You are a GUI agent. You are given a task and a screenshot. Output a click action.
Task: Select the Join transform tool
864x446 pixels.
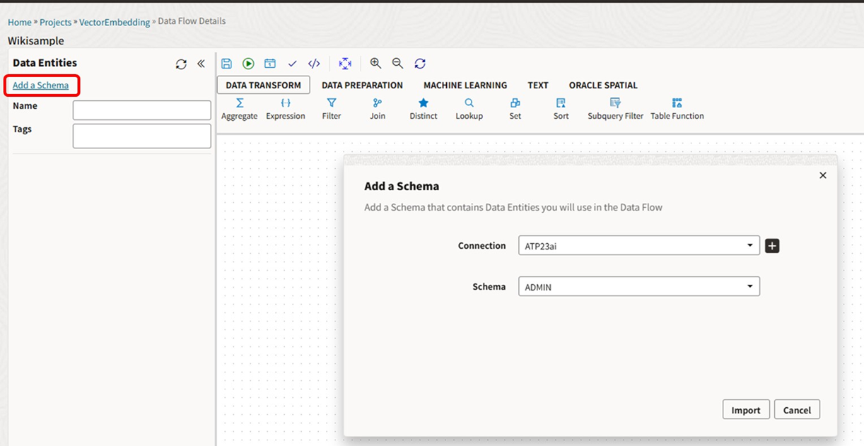378,109
